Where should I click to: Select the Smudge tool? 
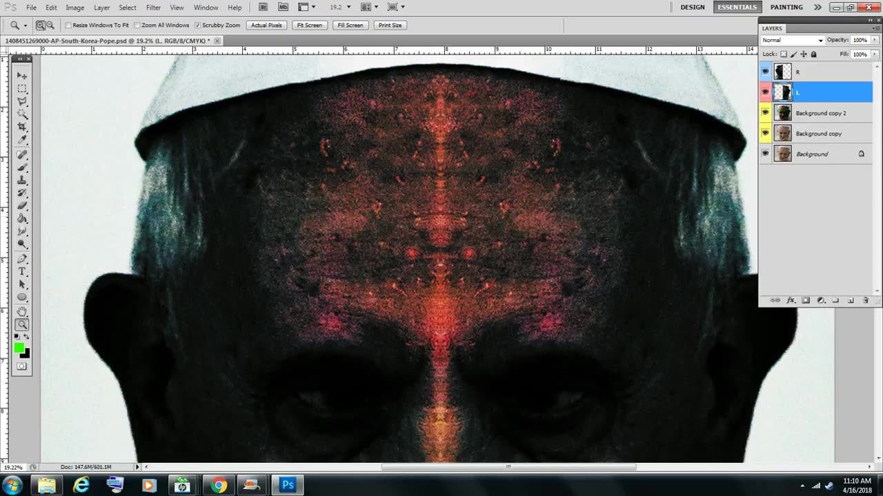click(x=22, y=231)
